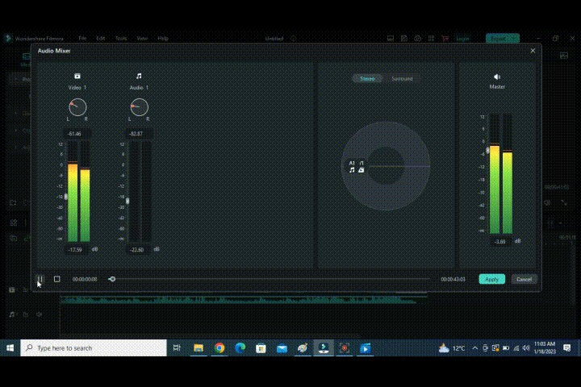Viewport: 581px width, 387px height.
Task: Click the Master speaker icon
Action: click(x=497, y=77)
